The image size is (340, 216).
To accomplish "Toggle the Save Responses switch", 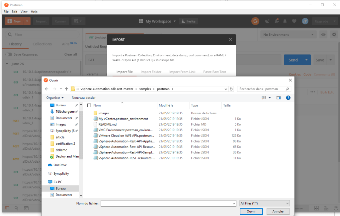I will (9, 54).
